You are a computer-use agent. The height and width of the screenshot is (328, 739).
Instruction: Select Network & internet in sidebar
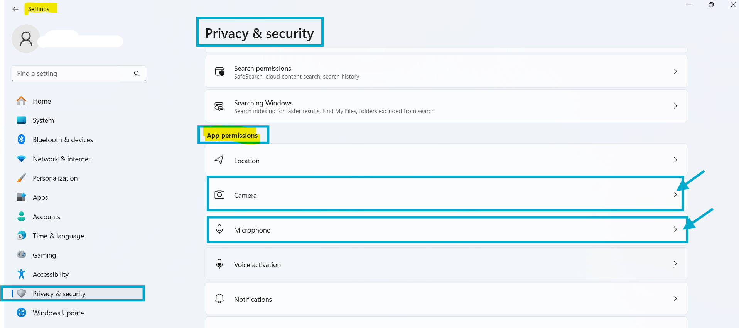pyautogui.click(x=62, y=159)
